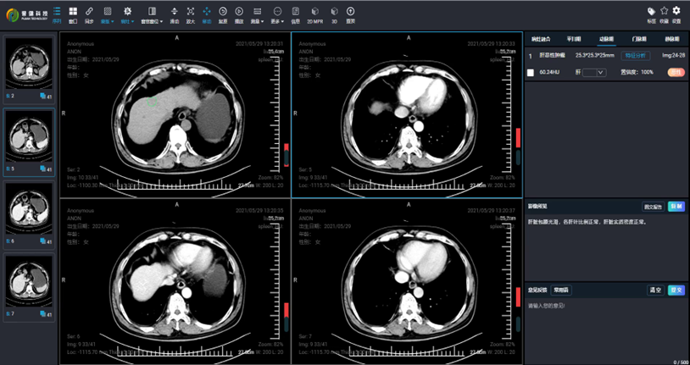The image size is (690, 365).
Task: Click the 标签 tag icon
Action: tap(651, 12)
